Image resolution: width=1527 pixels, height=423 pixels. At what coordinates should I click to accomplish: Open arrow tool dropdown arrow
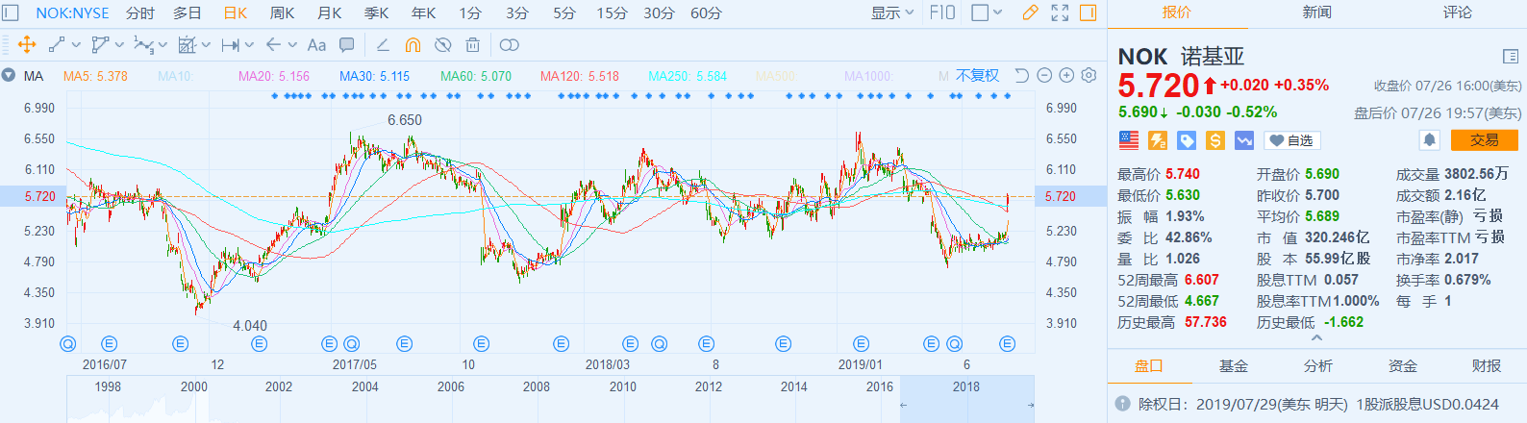click(292, 45)
